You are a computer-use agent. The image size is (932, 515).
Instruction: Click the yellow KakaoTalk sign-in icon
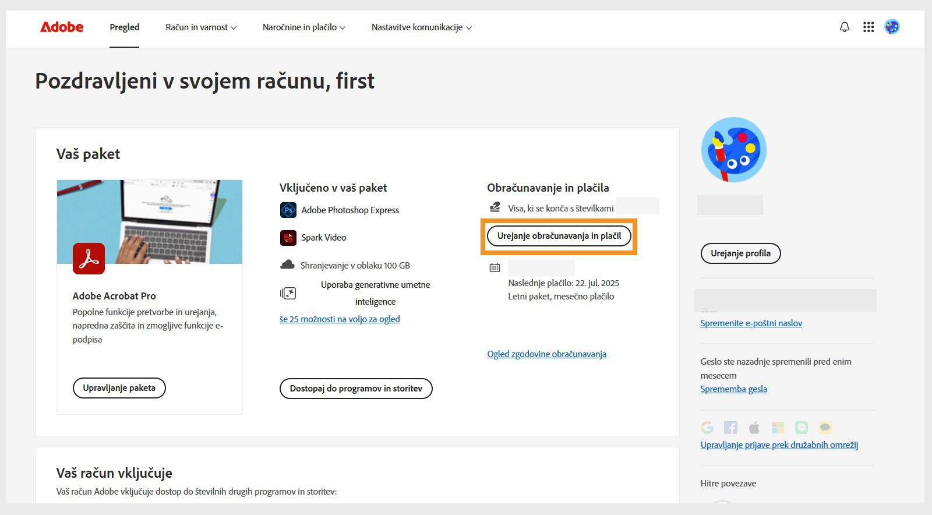pyautogui.click(x=825, y=428)
